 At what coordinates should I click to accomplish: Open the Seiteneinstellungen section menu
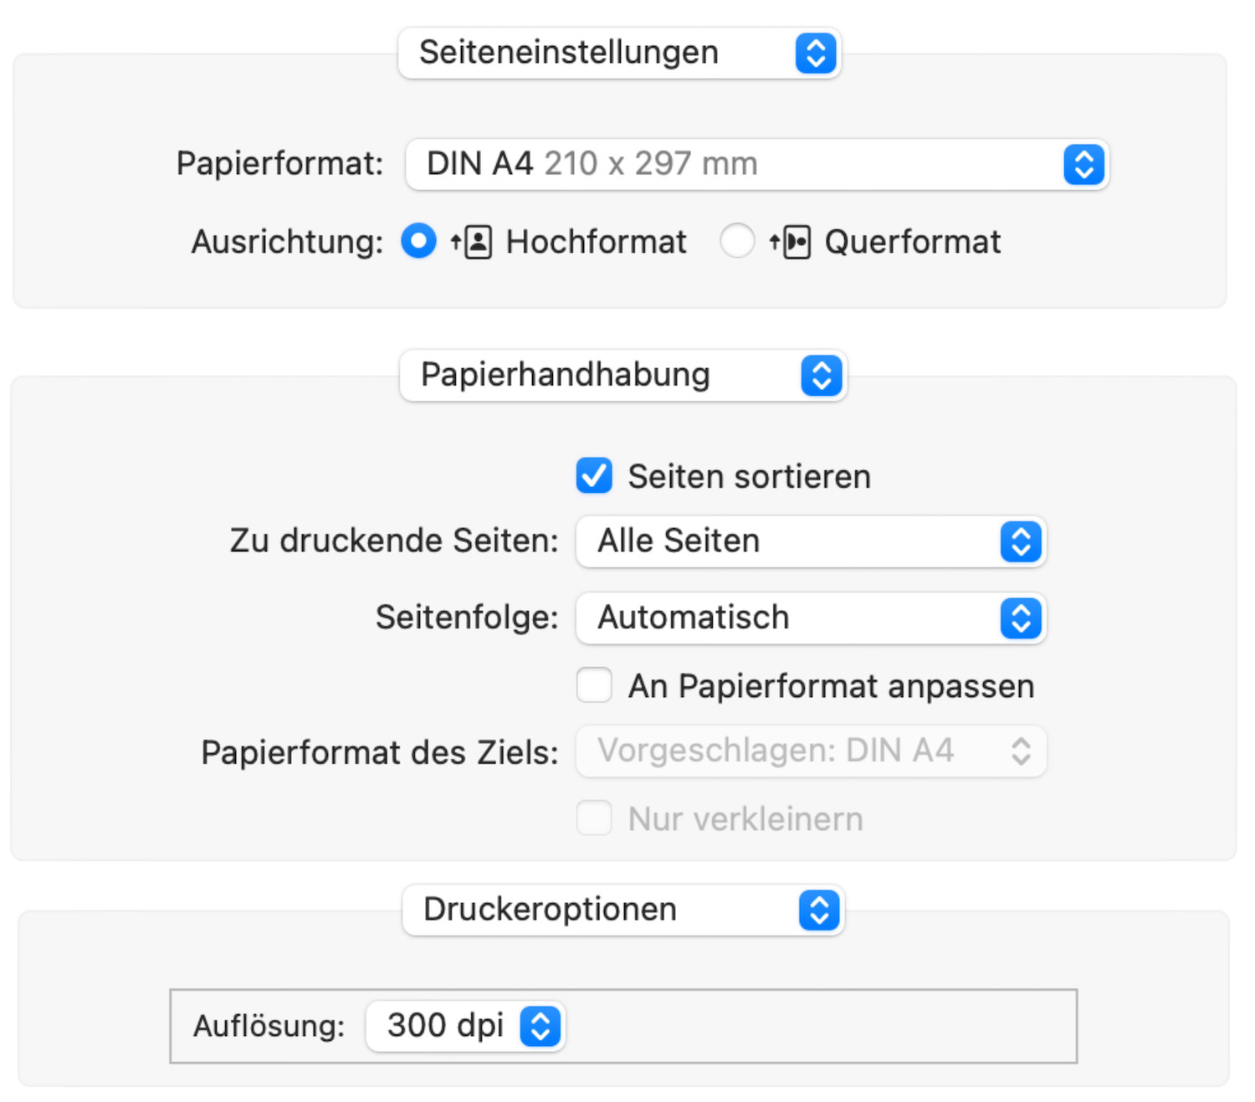tap(619, 53)
